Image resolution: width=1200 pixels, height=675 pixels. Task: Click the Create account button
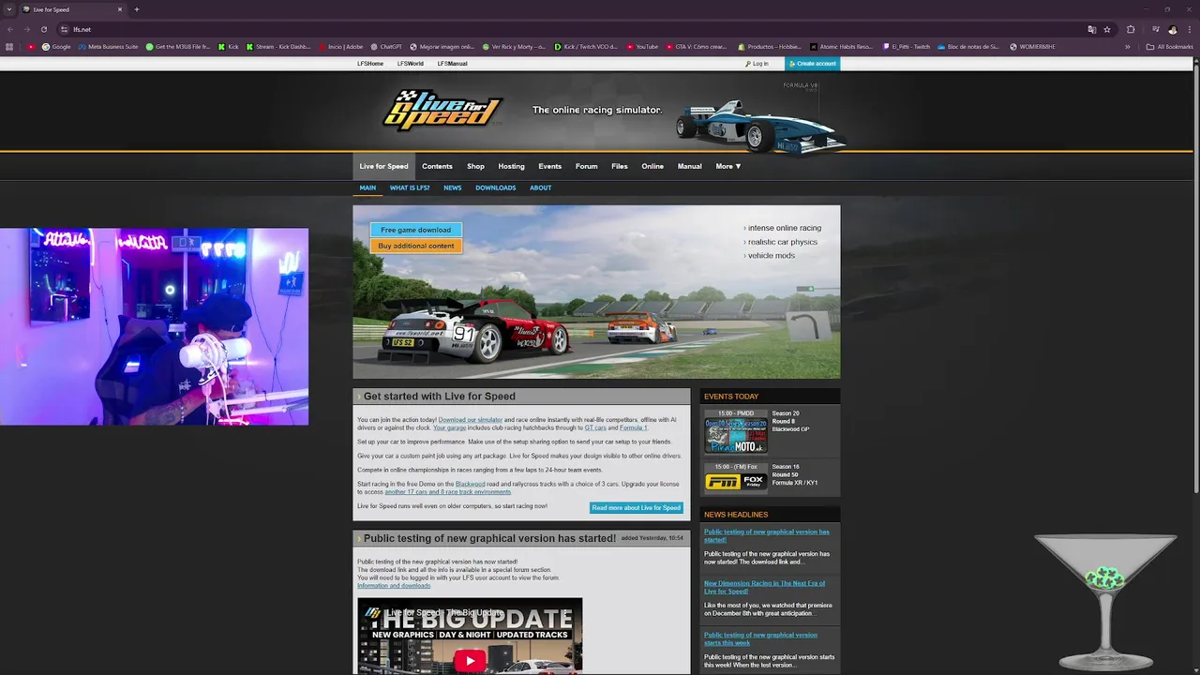pos(812,64)
